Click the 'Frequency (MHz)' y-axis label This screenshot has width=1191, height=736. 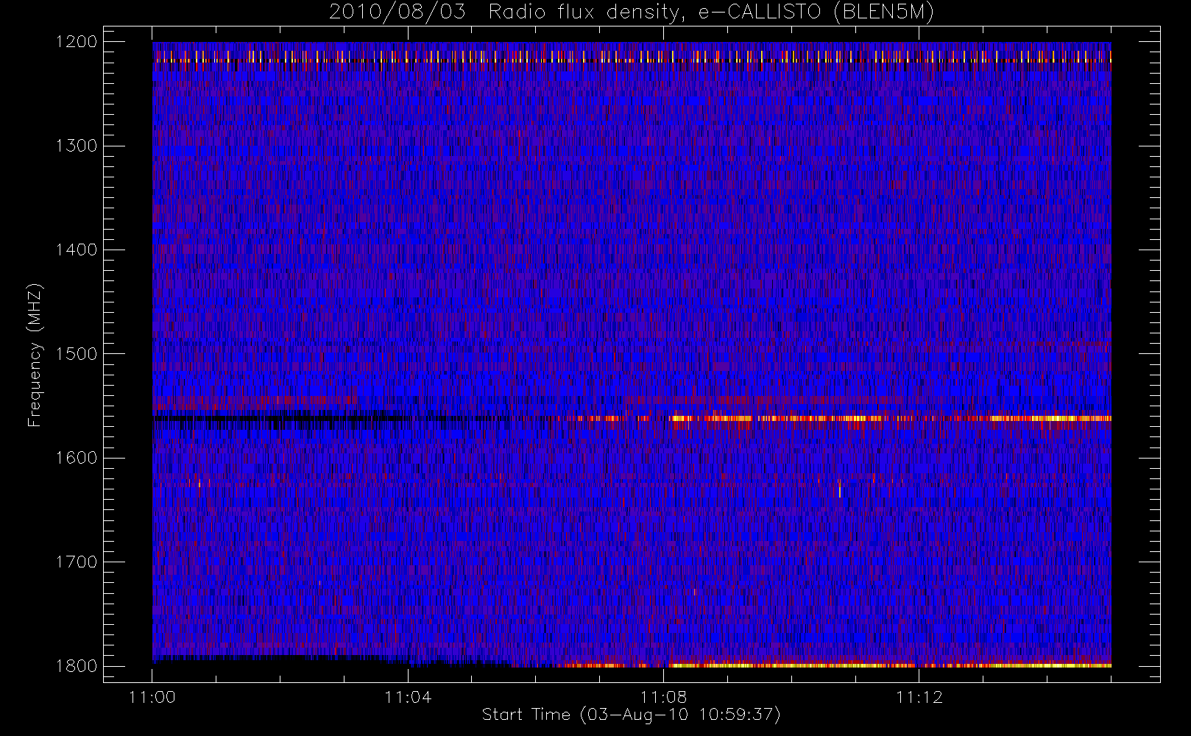pyautogui.click(x=34, y=355)
